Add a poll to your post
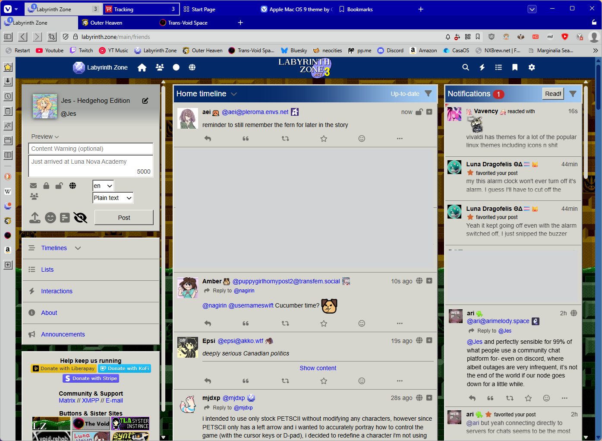Viewport: 602px width, 441px height. point(65,218)
